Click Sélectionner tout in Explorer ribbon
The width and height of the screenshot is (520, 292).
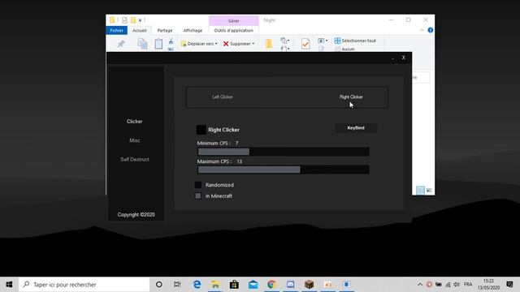coord(355,41)
